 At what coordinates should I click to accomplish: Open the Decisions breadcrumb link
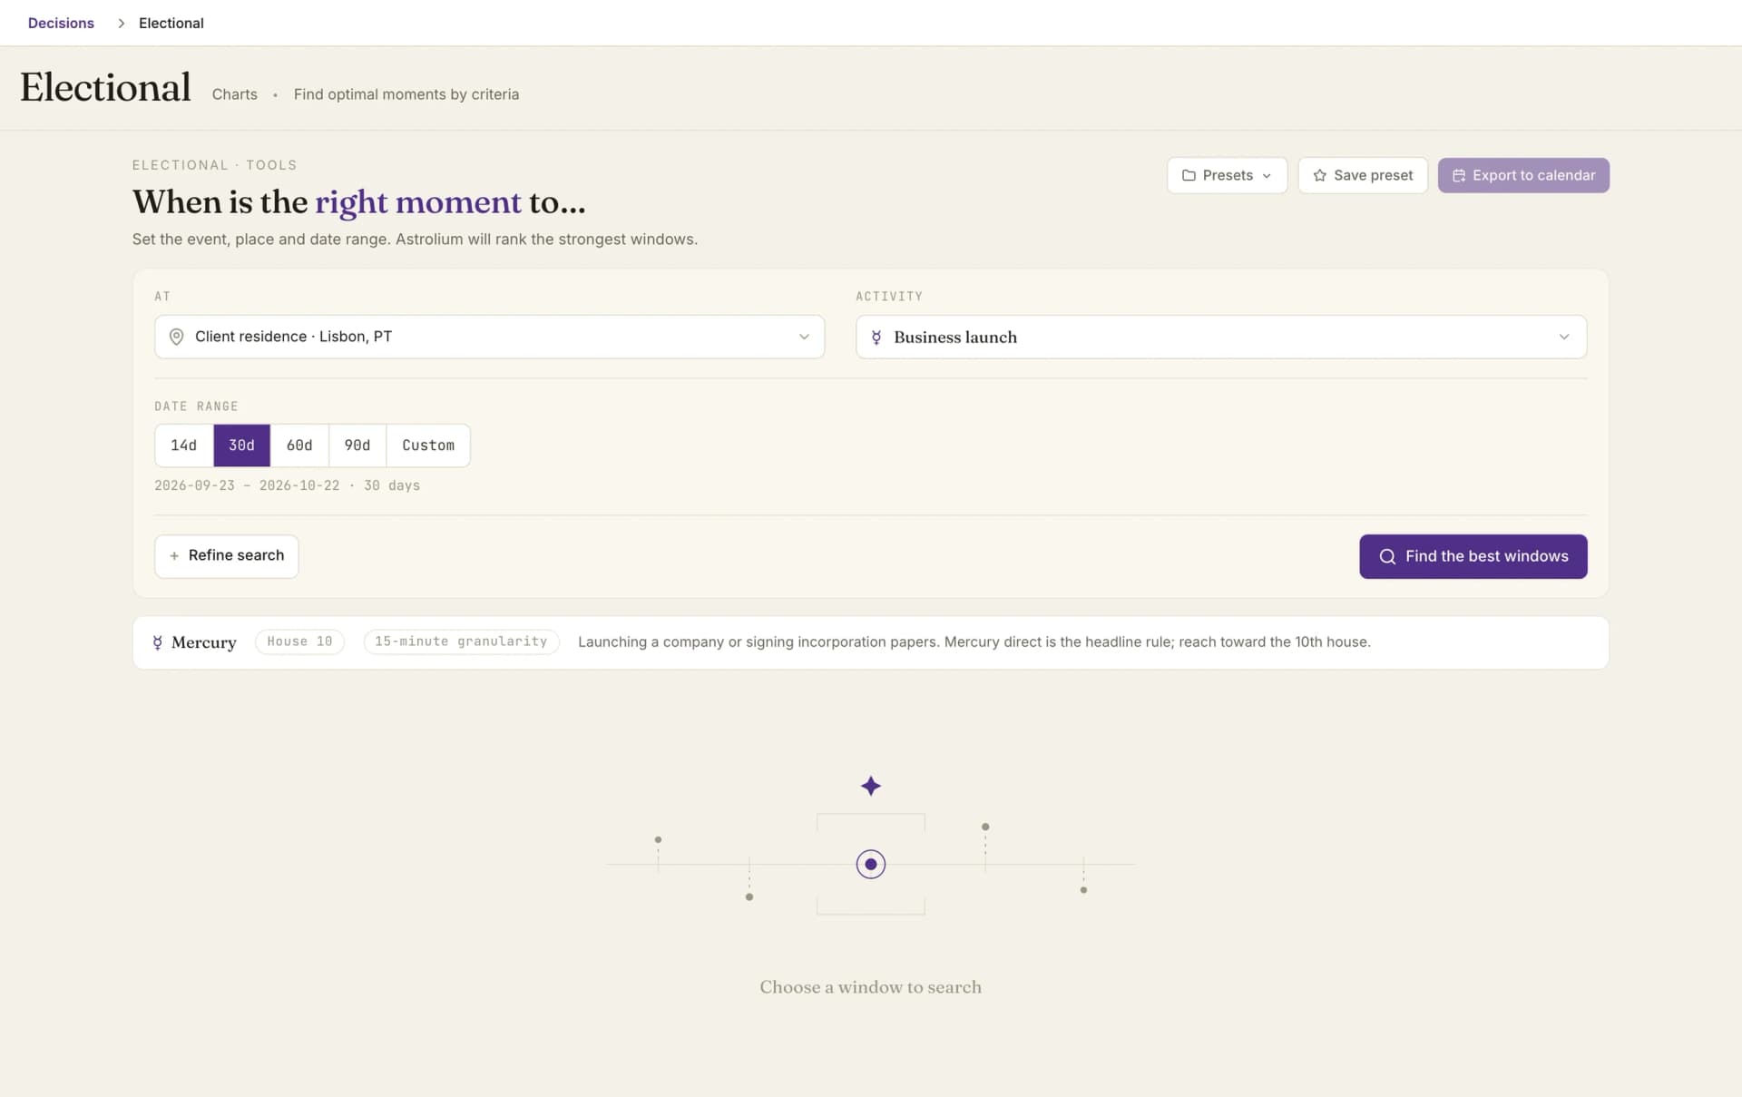tap(61, 23)
